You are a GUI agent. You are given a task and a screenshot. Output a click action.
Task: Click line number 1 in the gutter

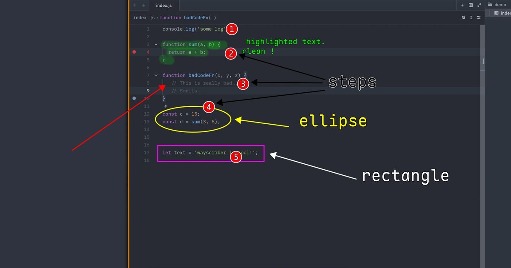tap(148, 29)
